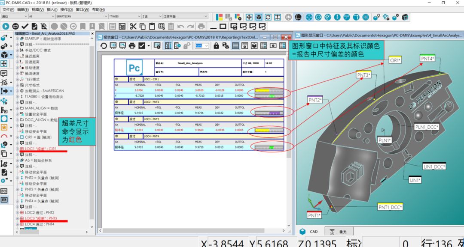
Task: Click the text-only report icon in report toolbar
Action: (x=235, y=46)
